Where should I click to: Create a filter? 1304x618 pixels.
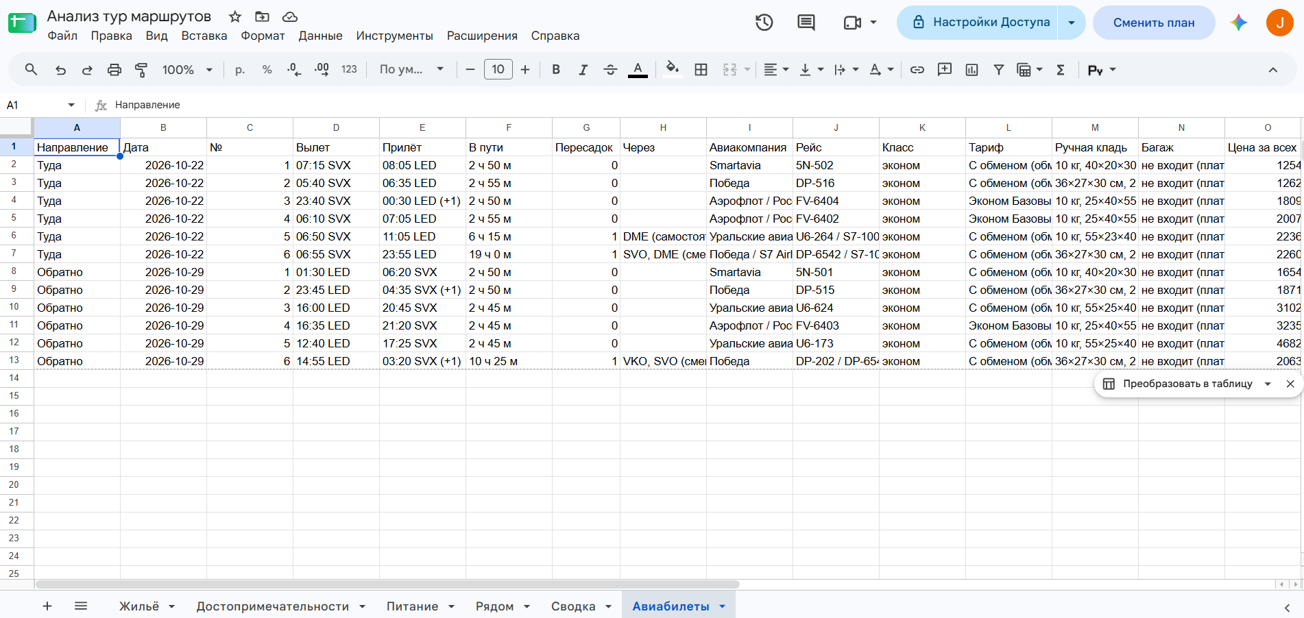(999, 69)
